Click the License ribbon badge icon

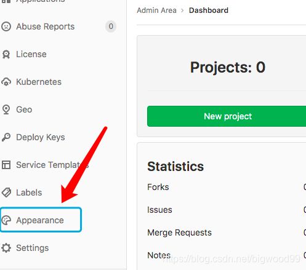[6, 54]
